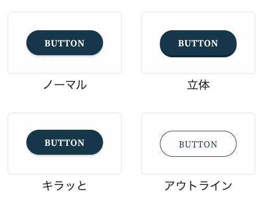Click the キラッと label text
Image resolution: width=264 pixels, height=199 pixels.
[65, 185]
